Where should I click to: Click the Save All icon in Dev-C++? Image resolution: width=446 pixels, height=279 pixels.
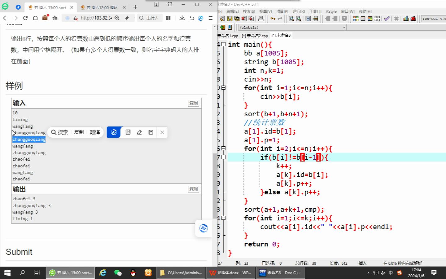(237, 19)
